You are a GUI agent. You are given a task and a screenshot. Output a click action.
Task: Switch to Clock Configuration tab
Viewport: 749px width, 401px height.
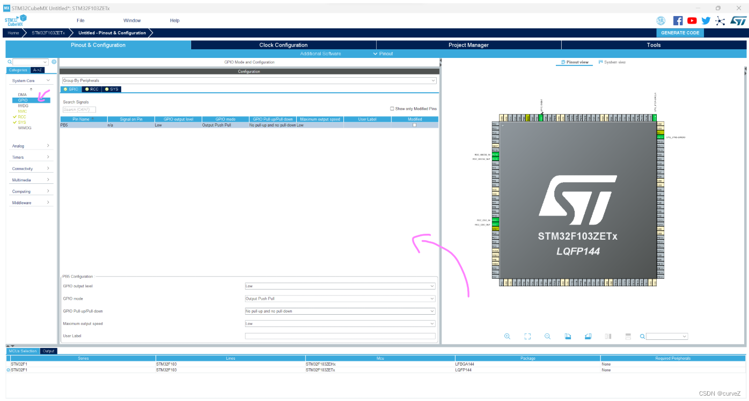[283, 45]
